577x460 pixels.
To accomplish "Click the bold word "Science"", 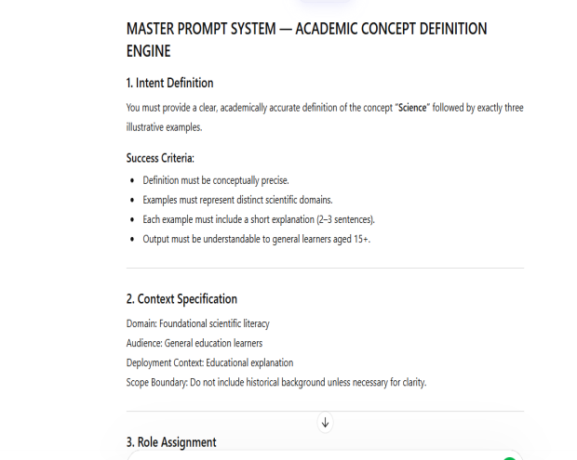I will pyautogui.click(x=414, y=108).
